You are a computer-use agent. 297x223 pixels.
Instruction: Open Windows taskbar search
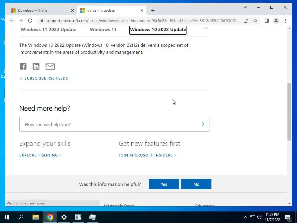pyautogui.click(x=21, y=217)
